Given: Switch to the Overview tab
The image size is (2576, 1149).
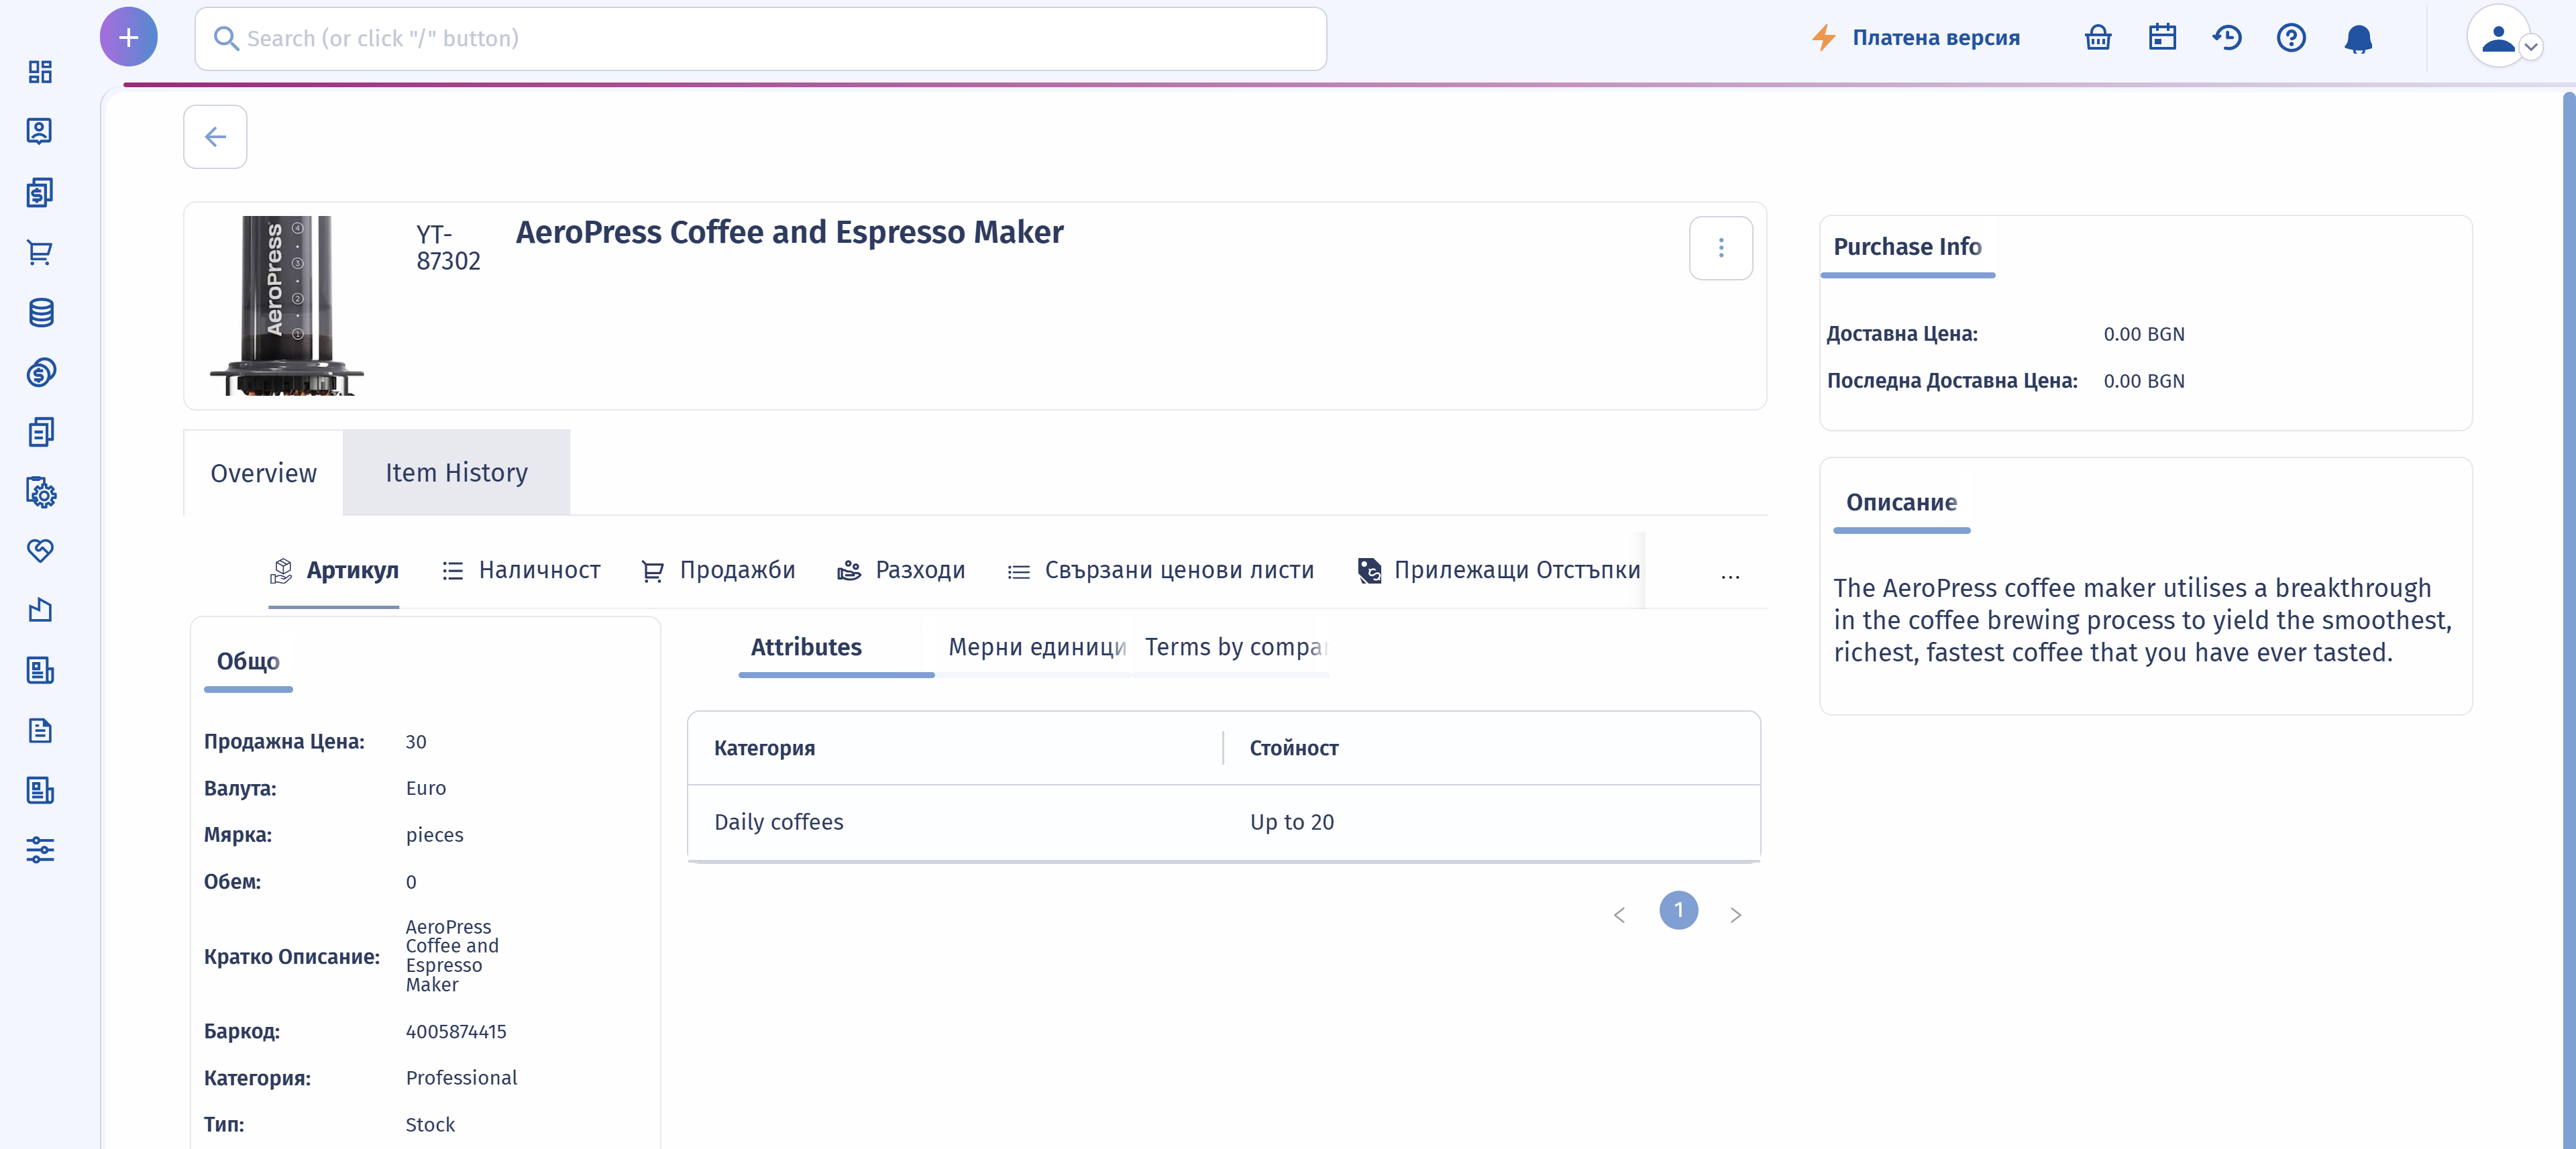Looking at the screenshot, I should pos(263,473).
